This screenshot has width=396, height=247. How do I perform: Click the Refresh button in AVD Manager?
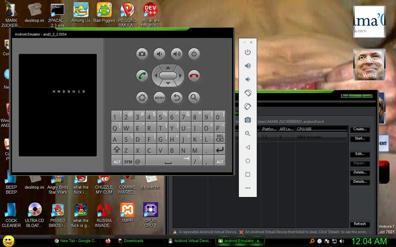tap(360, 224)
